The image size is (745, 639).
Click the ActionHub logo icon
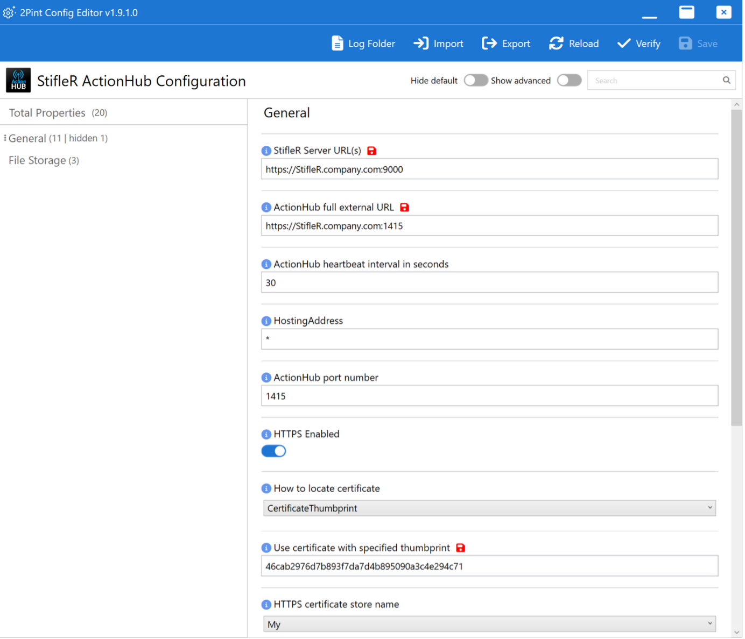tap(18, 80)
